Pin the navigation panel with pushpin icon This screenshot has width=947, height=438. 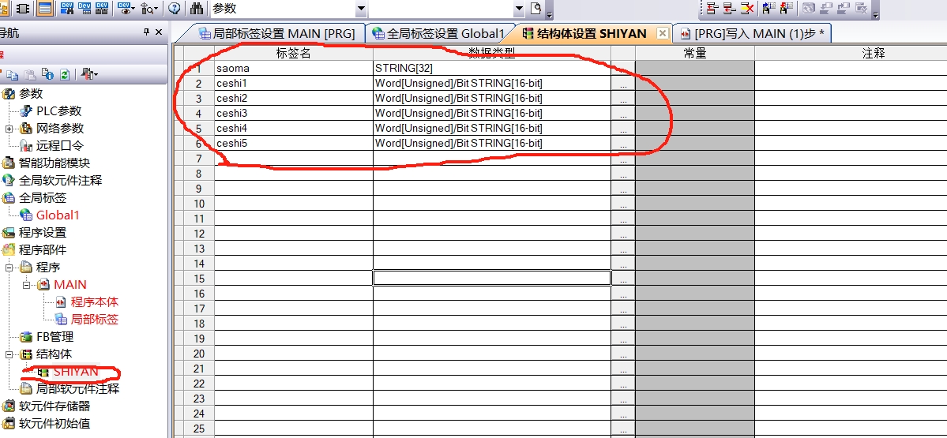pos(146,32)
